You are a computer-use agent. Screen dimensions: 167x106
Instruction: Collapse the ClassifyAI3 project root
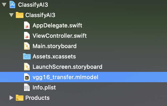tap(4, 5)
